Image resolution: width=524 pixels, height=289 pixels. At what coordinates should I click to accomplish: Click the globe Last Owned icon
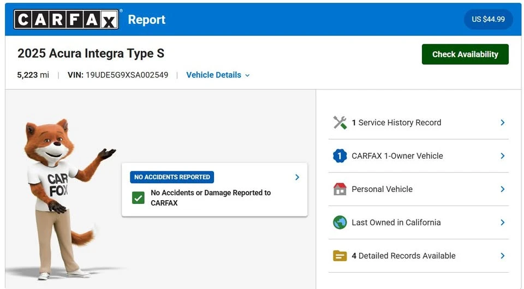340,222
